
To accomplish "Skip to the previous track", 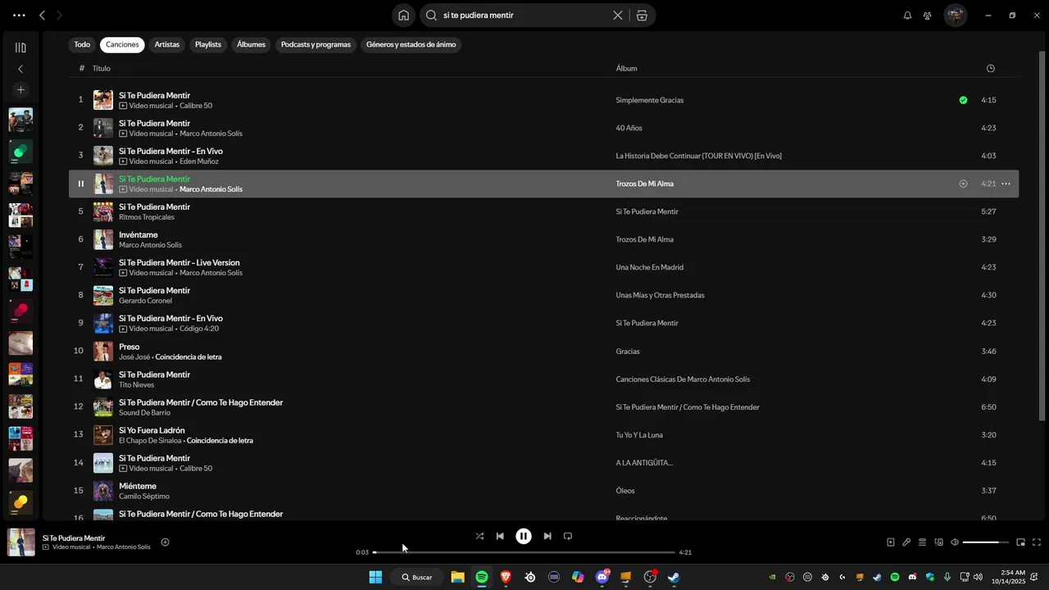I will 500,536.
